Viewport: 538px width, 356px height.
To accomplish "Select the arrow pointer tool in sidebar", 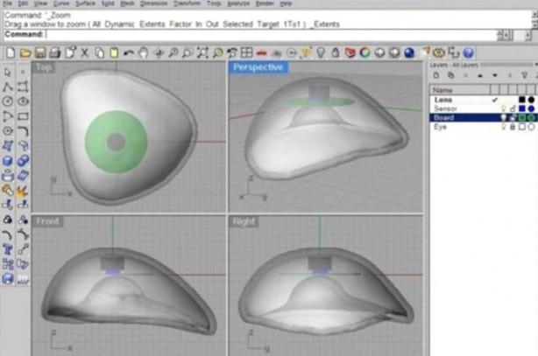I will tap(8, 72).
